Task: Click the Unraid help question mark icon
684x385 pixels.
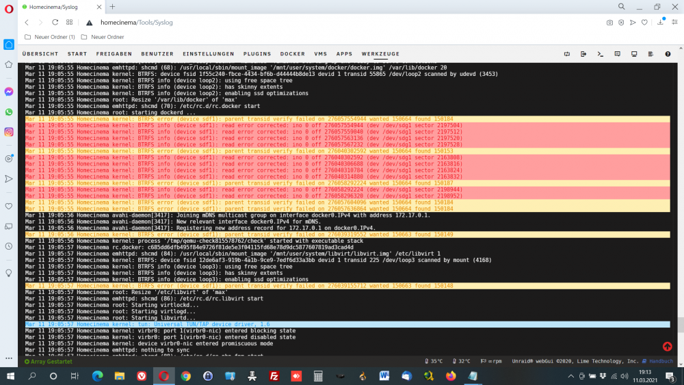Action: pyautogui.click(x=668, y=54)
